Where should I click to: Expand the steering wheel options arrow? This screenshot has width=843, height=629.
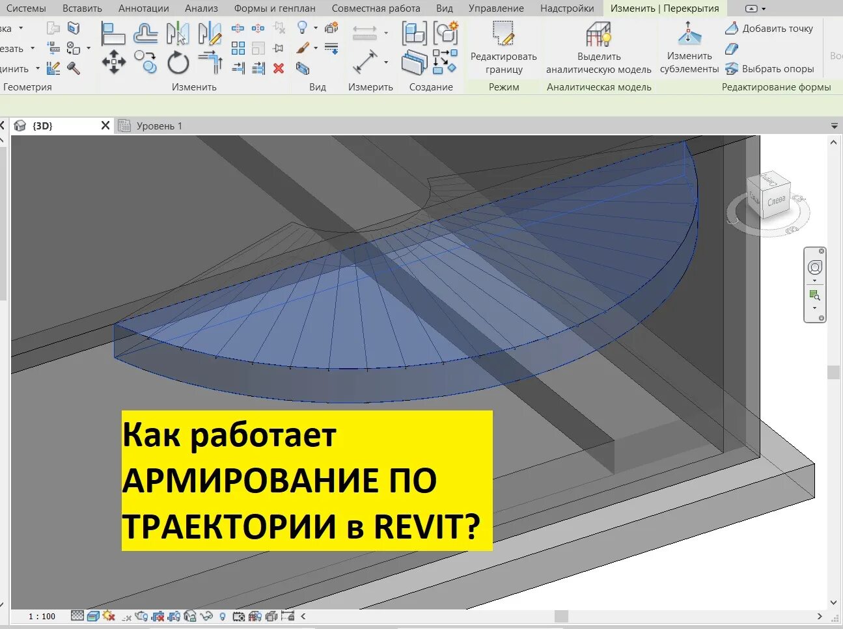coord(815,281)
